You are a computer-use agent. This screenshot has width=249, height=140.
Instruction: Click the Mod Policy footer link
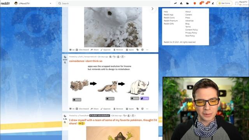click(190, 36)
